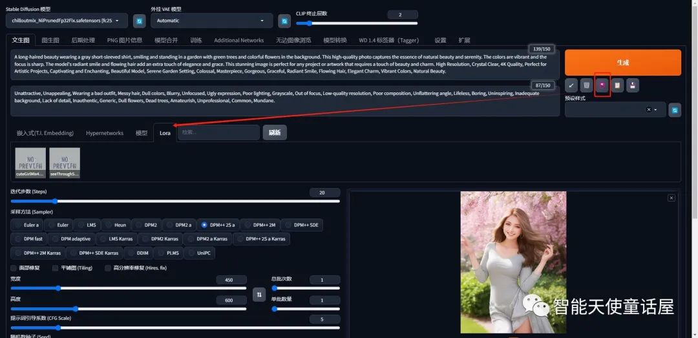The height and width of the screenshot is (338, 698).
Task: Select the DPM++ 2S a Karras sampler
Action: click(261, 238)
